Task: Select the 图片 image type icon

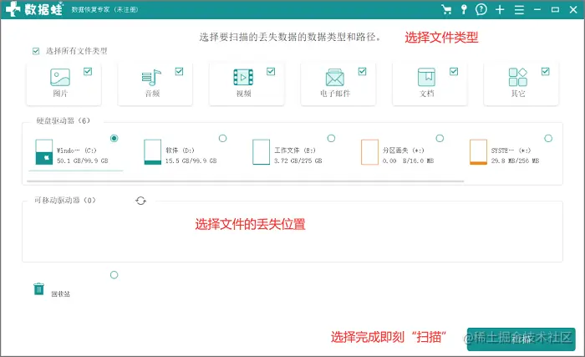Action: tap(60, 77)
